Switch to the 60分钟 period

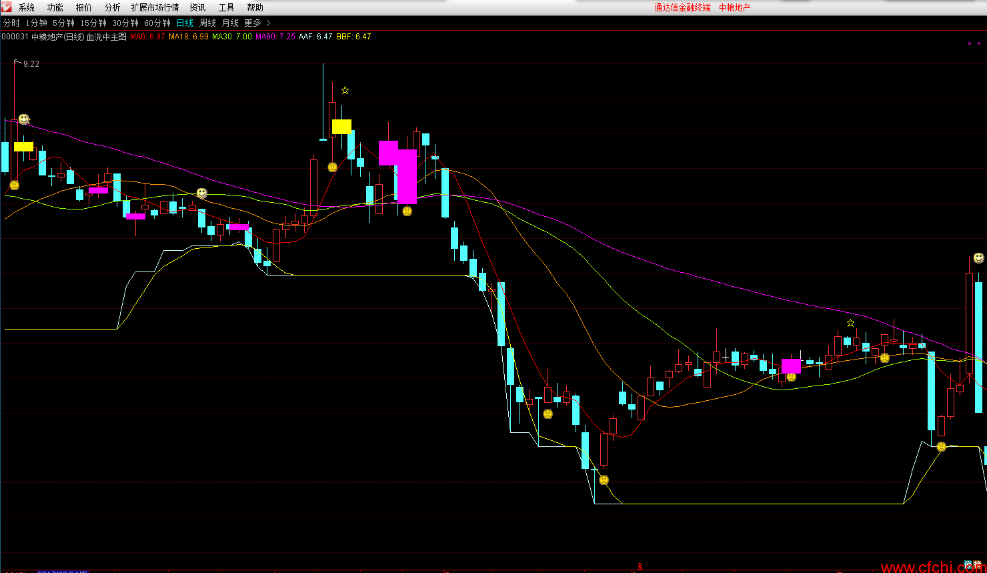(157, 23)
